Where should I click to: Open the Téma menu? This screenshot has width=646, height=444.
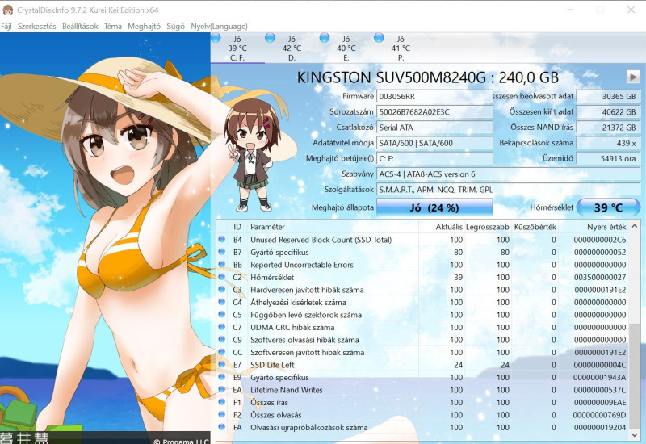(x=113, y=27)
